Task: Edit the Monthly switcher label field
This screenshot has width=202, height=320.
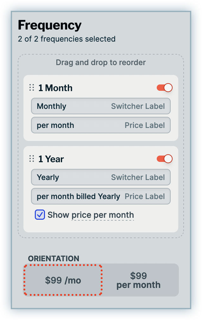Action: click(73, 106)
